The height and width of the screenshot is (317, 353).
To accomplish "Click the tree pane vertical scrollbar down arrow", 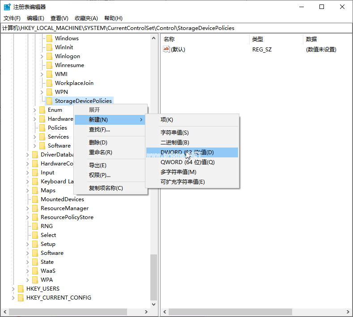I will (154, 304).
